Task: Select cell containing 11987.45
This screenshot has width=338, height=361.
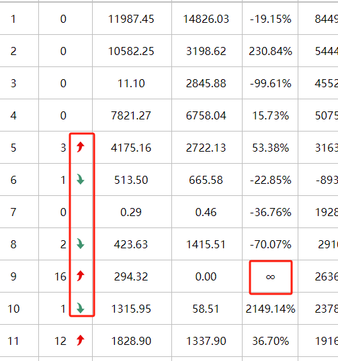Action: 132,18
